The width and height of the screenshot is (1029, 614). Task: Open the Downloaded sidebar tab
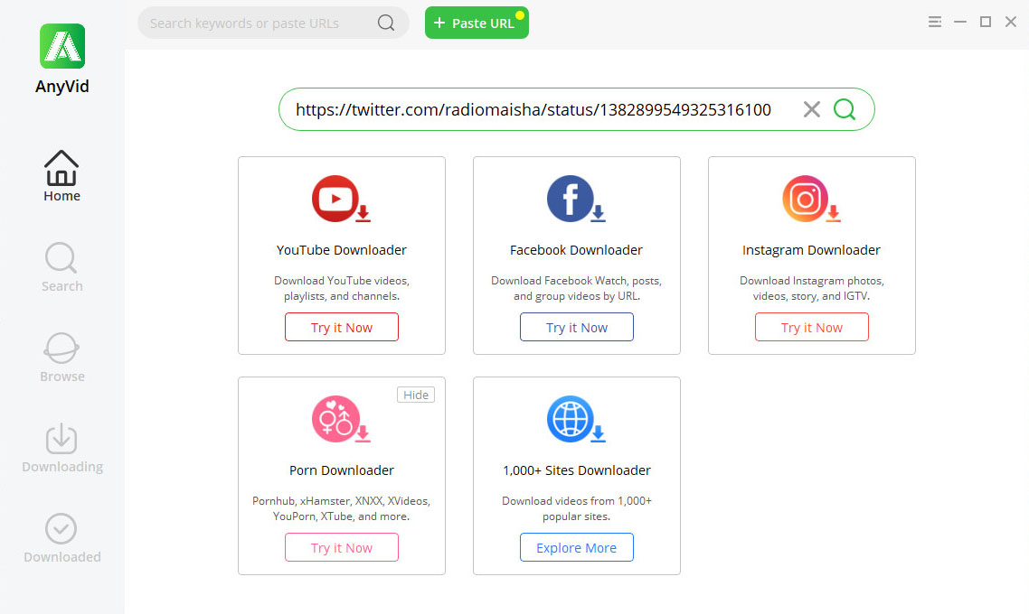pos(62,539)
